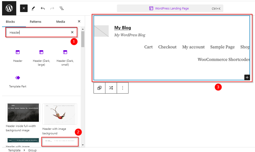Screen dimensions: 255x152
Task: Click the site logo placeholder
Action: tap(101, 31)
